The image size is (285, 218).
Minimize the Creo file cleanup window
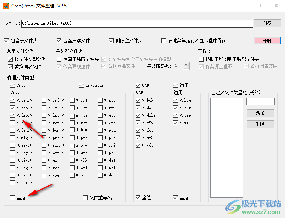click(x=242, y=6)
